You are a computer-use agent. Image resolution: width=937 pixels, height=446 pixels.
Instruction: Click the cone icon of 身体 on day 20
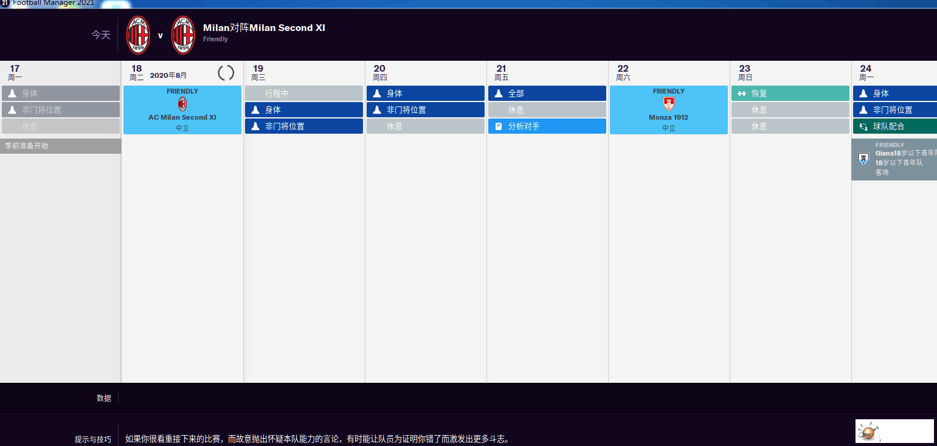(x=377, y=94)
